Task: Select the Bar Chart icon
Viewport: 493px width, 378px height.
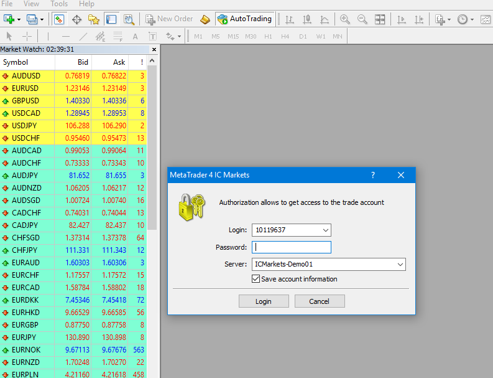Action: (x=289, y=19)
